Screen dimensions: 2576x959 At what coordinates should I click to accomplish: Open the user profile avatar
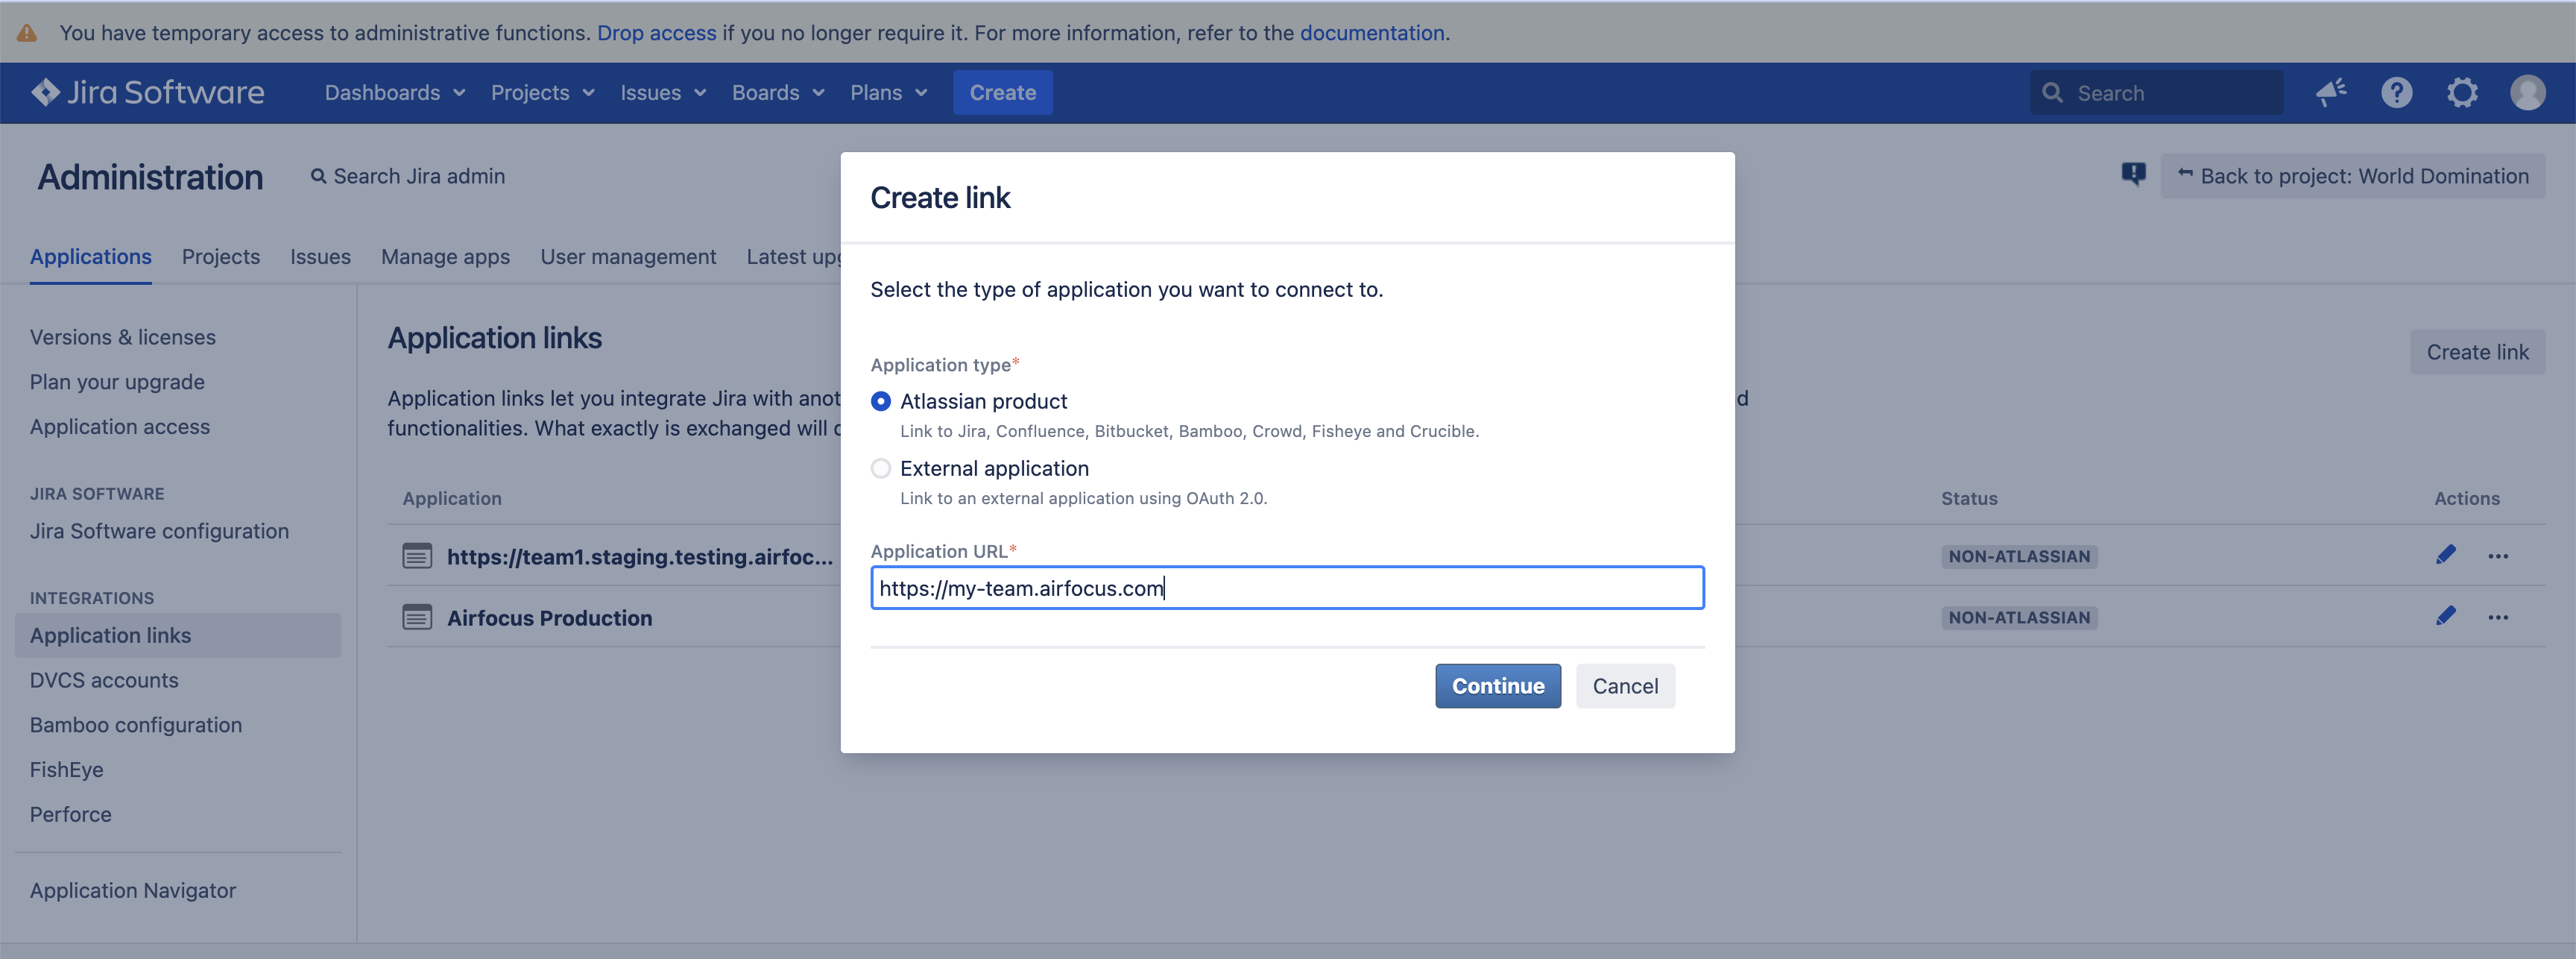pyautogui.click(x=2527, y=93)
